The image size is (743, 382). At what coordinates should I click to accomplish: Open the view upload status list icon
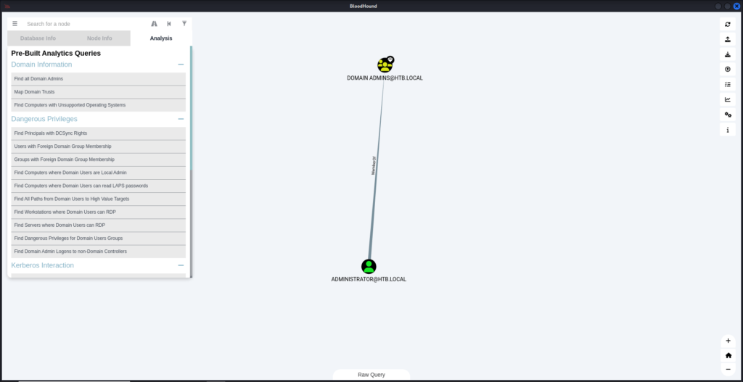click(728, 84)
